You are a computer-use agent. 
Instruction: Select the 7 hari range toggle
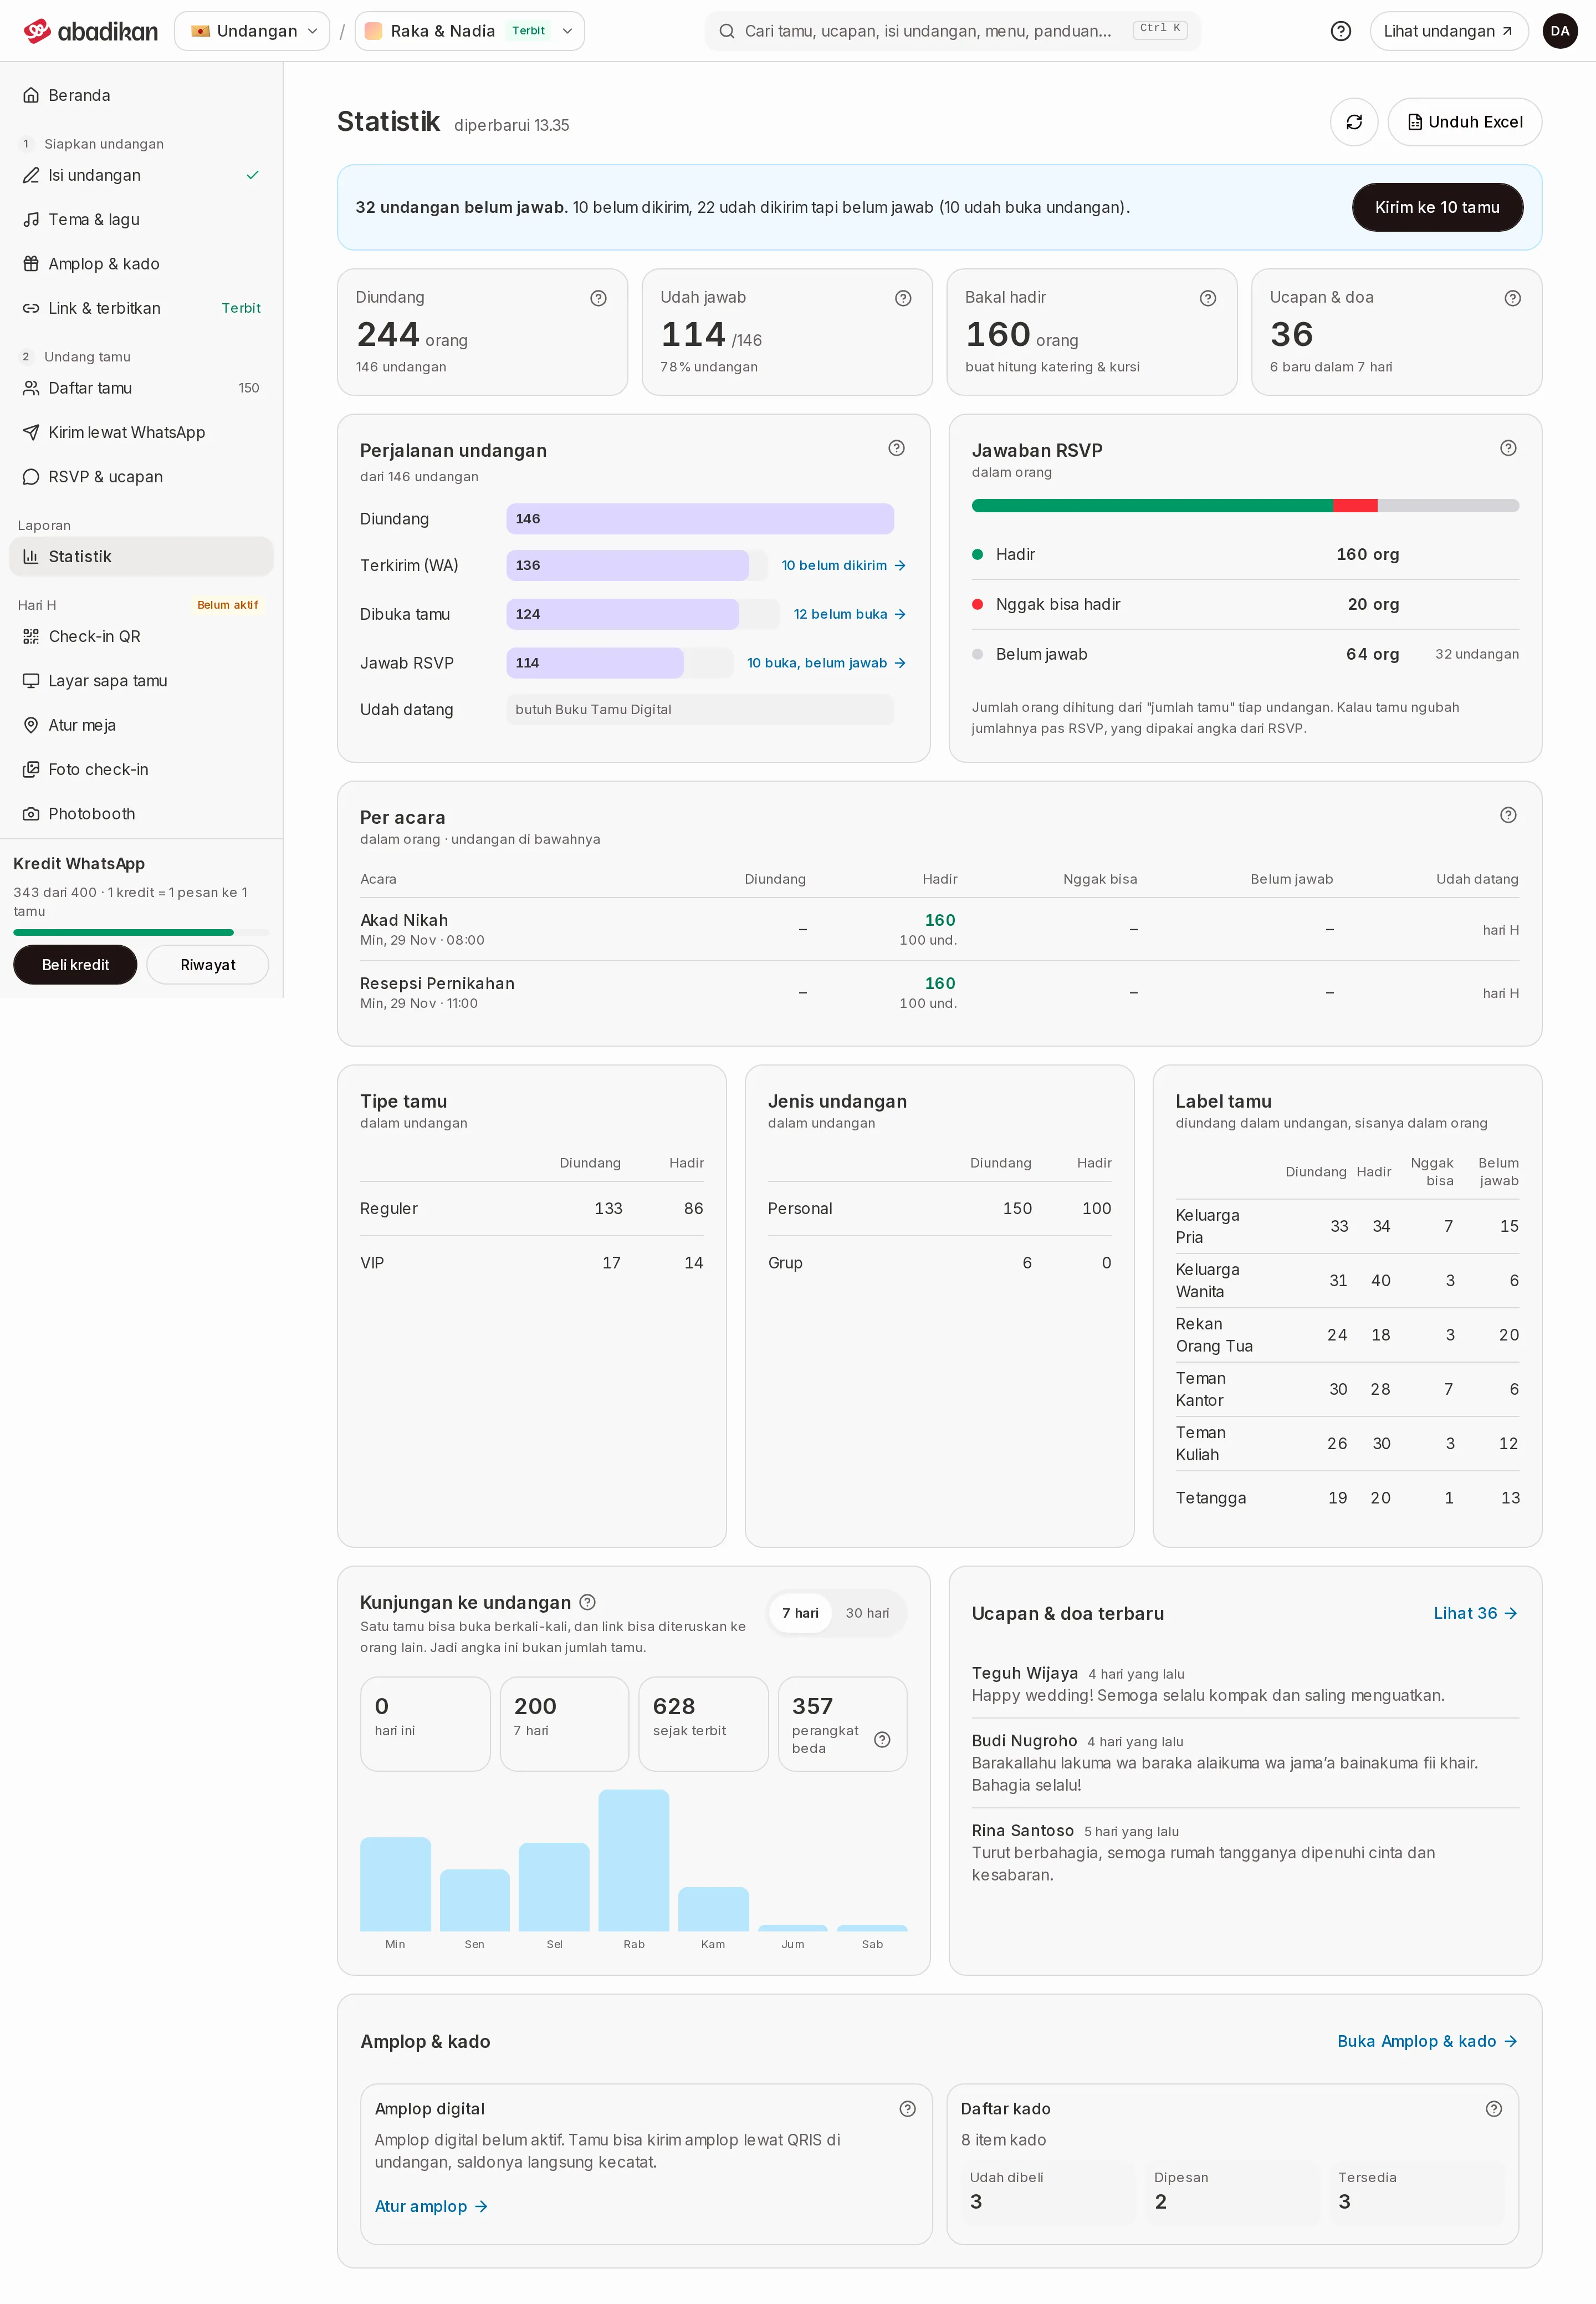(800, 1613)
